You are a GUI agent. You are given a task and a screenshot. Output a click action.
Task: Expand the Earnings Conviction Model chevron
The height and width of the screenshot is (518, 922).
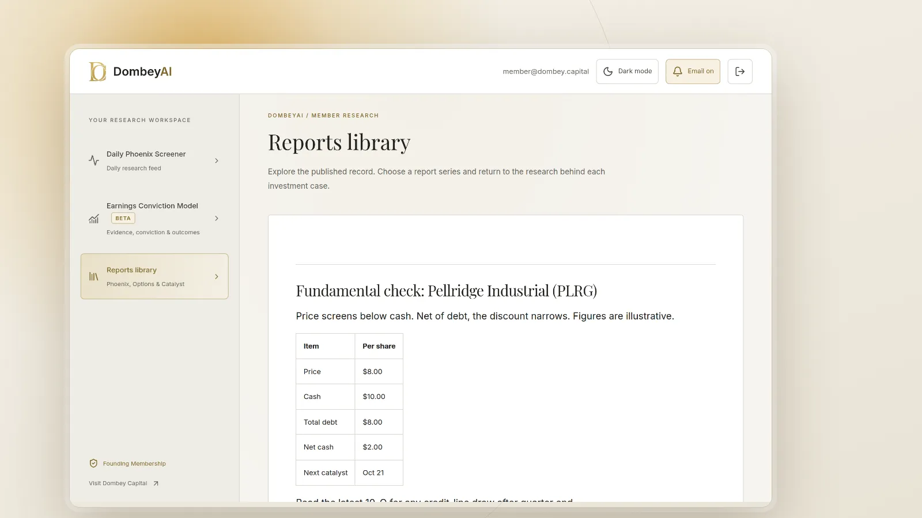[217, 219]
